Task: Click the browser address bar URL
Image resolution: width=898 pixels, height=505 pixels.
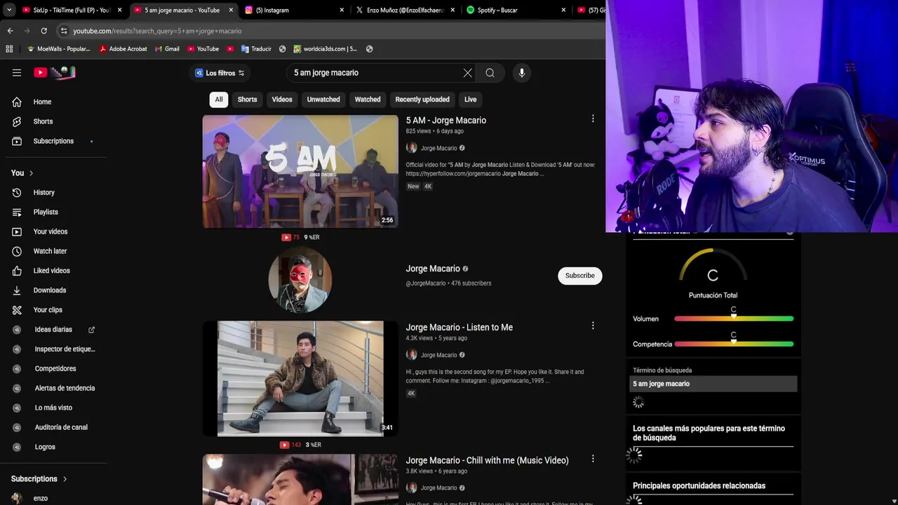Action: (x=157, y=31)
